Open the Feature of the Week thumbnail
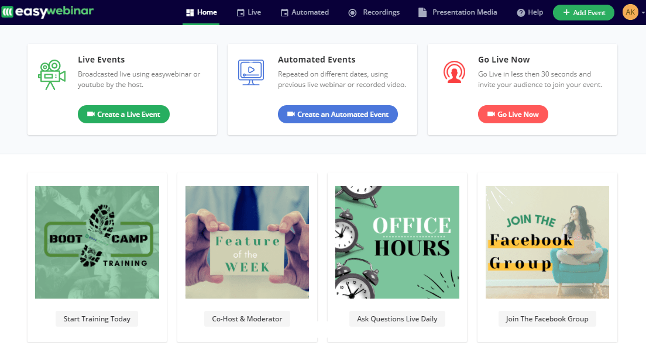 tap(247, 242)
